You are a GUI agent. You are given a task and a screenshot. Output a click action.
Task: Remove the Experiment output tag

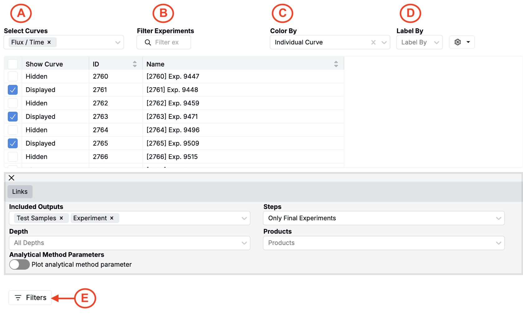(x=112, y=218)
